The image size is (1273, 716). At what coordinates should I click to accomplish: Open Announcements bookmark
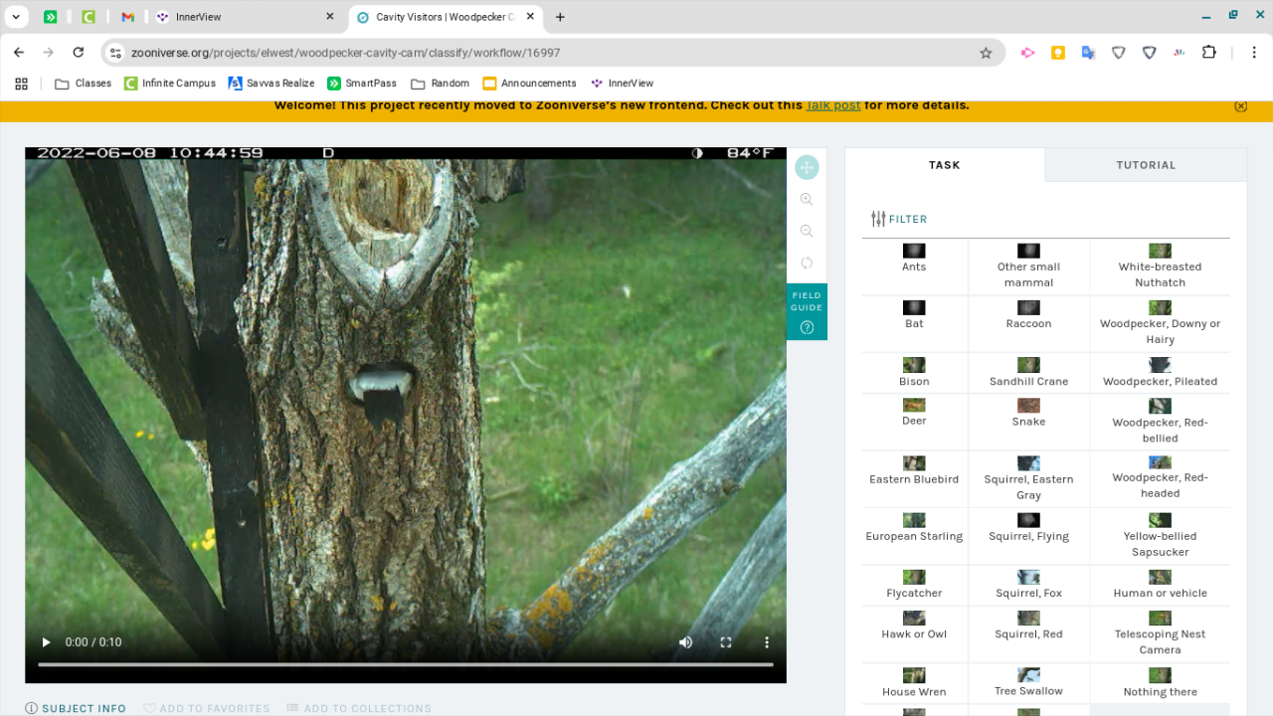[529, 84]
